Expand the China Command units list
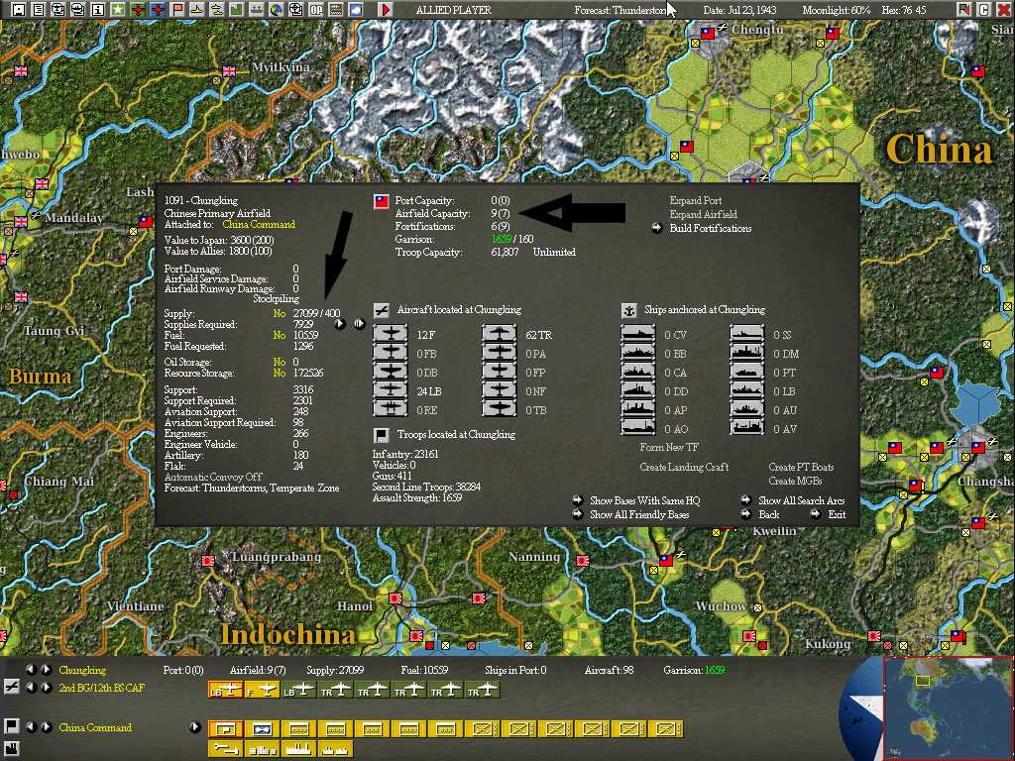 [195, 726]
